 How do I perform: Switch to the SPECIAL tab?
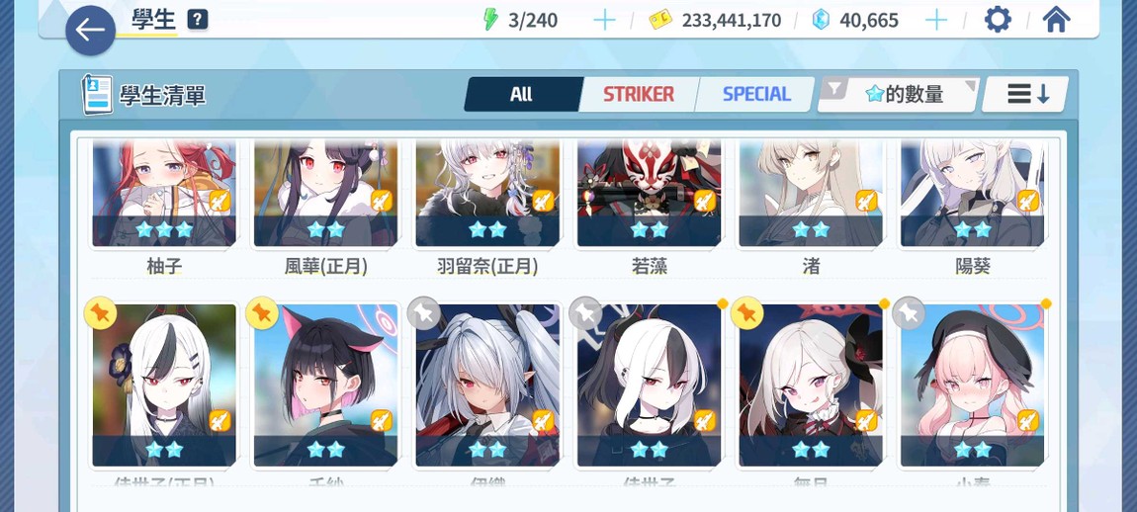(755, 94)
